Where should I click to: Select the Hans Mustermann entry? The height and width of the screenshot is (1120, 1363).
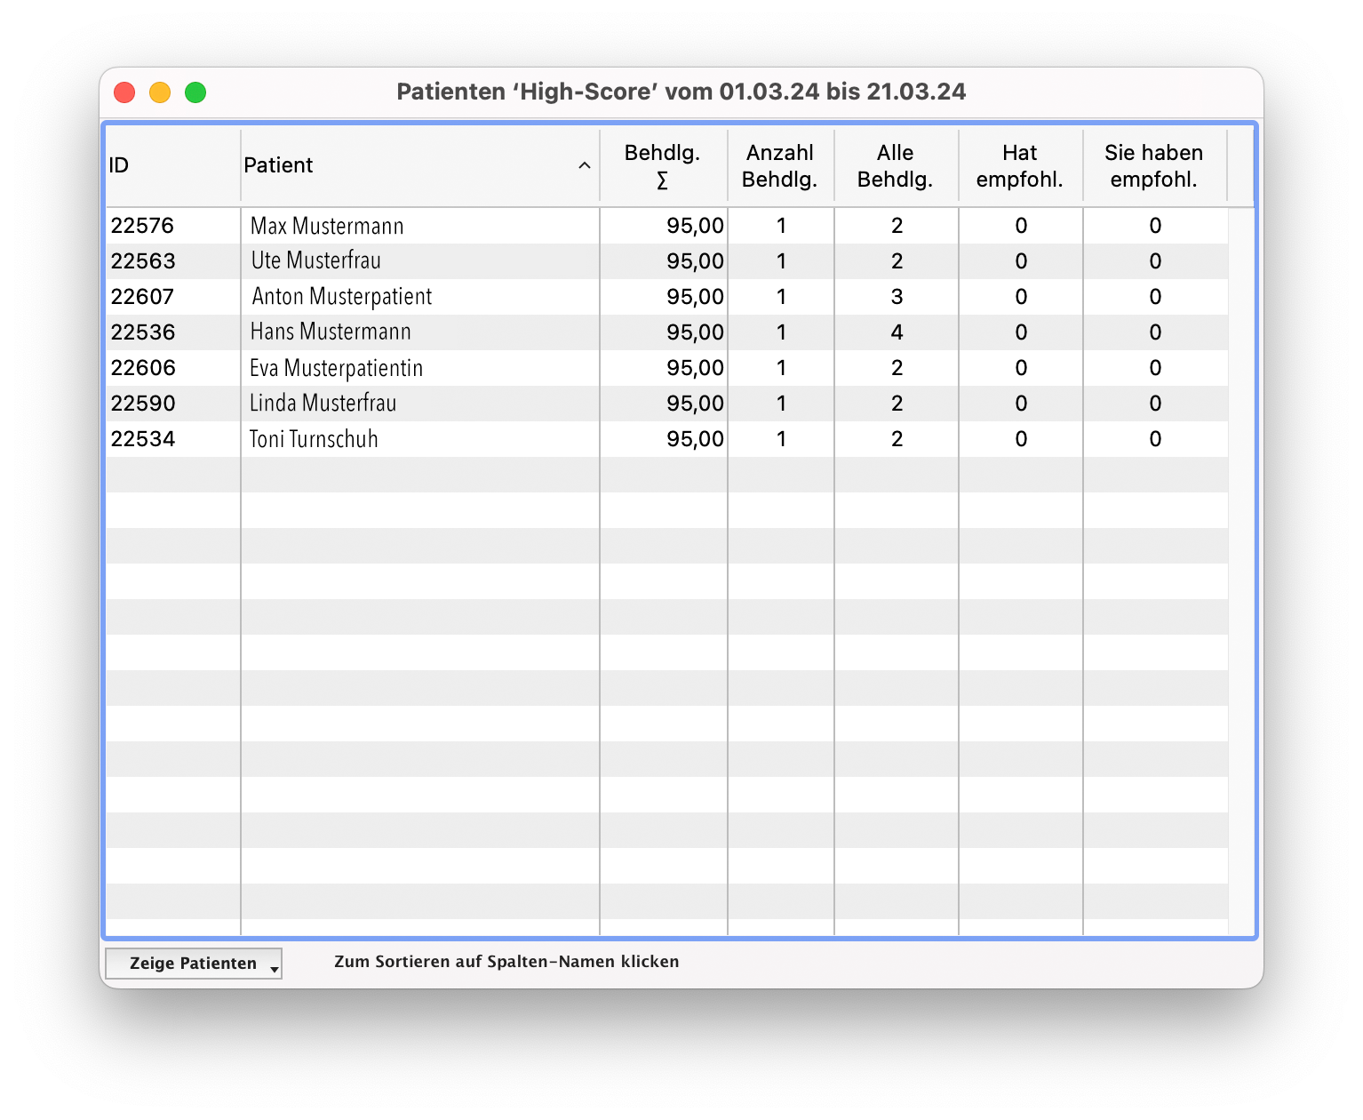[x=330, y=332]
